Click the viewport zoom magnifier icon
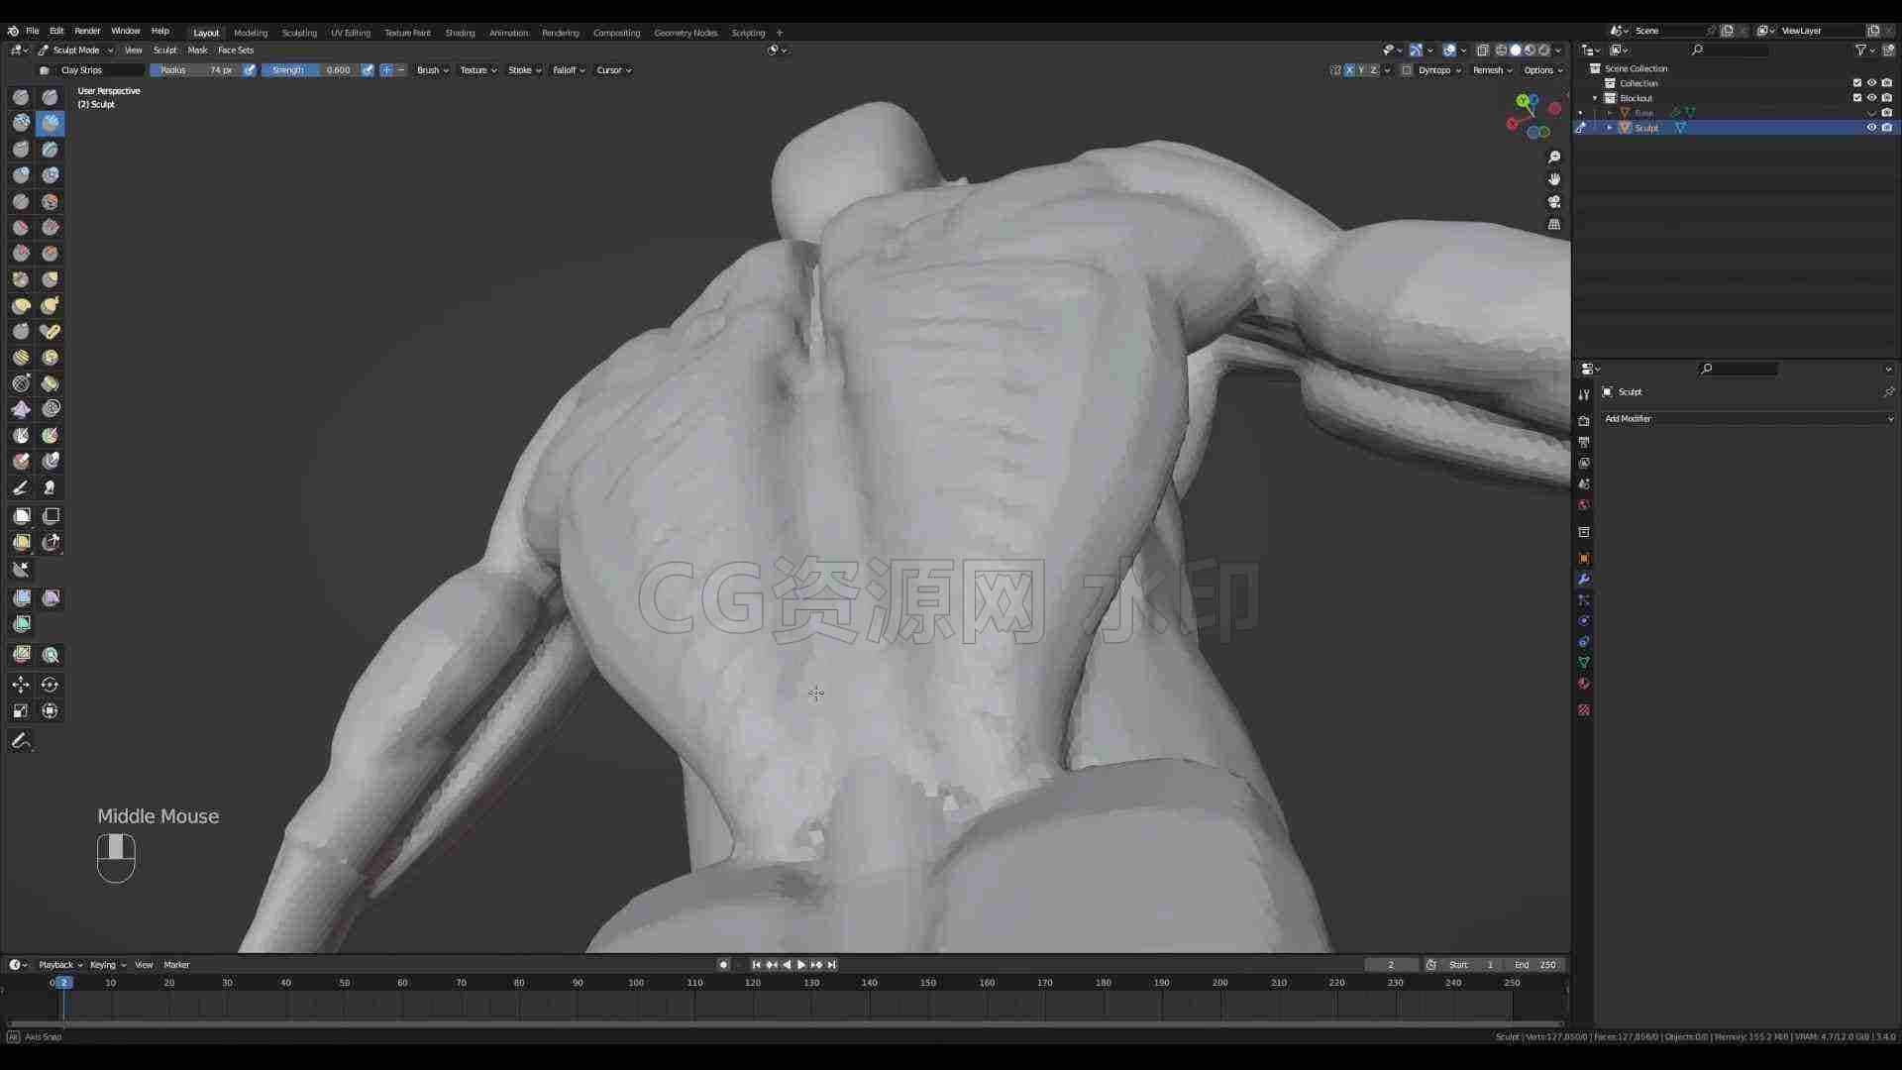The height and width of the screenshot is (1070, 1902). 1554,157
